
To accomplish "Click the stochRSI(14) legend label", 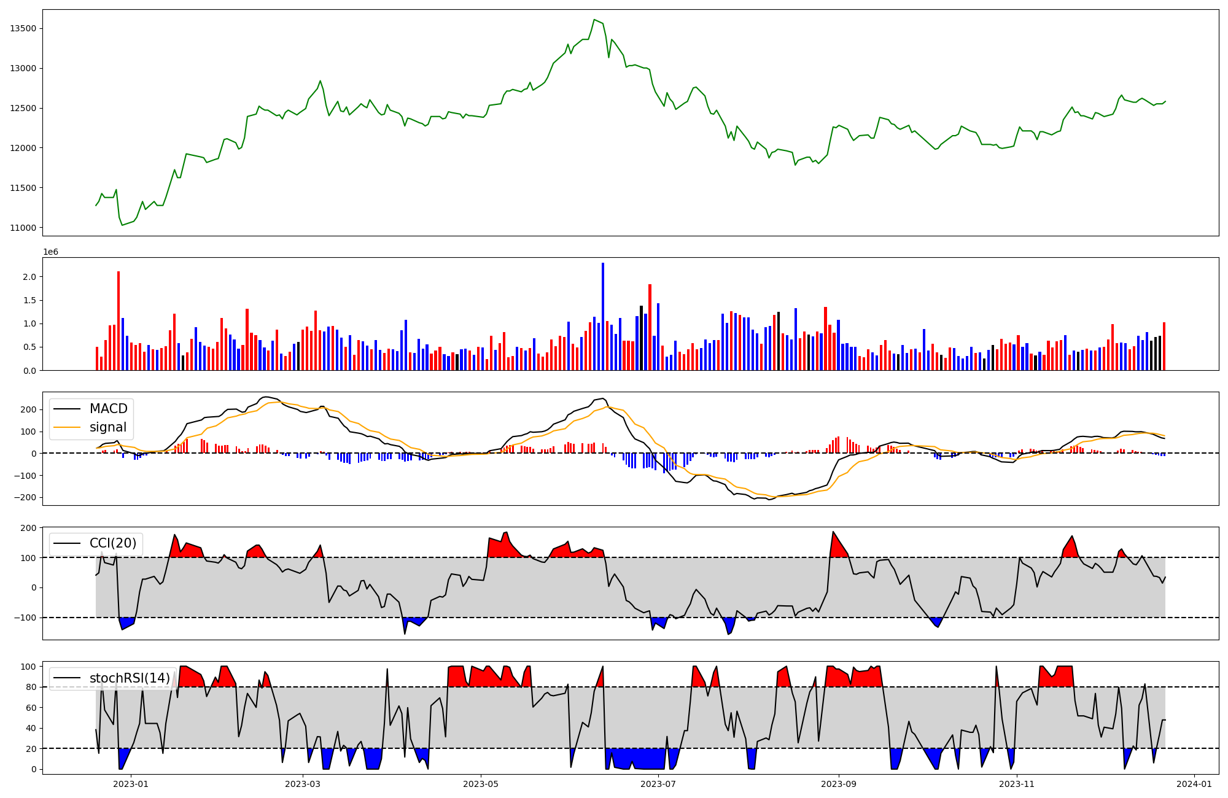I will click(x=130, y=678).
